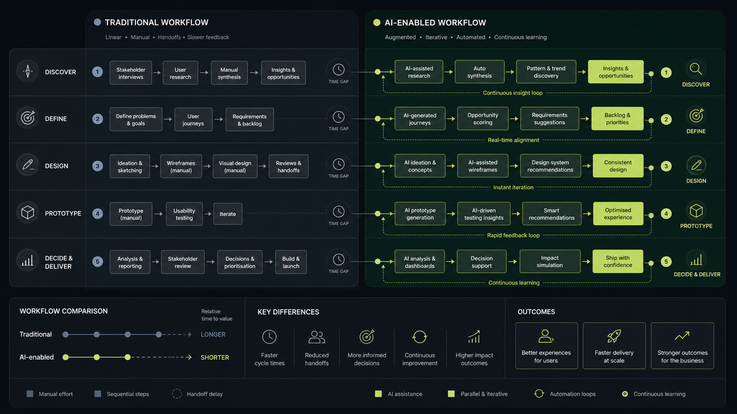The image size is (737, 414).
Task: Select the Stakeholder interviews step box
Action: coord(131,73)
